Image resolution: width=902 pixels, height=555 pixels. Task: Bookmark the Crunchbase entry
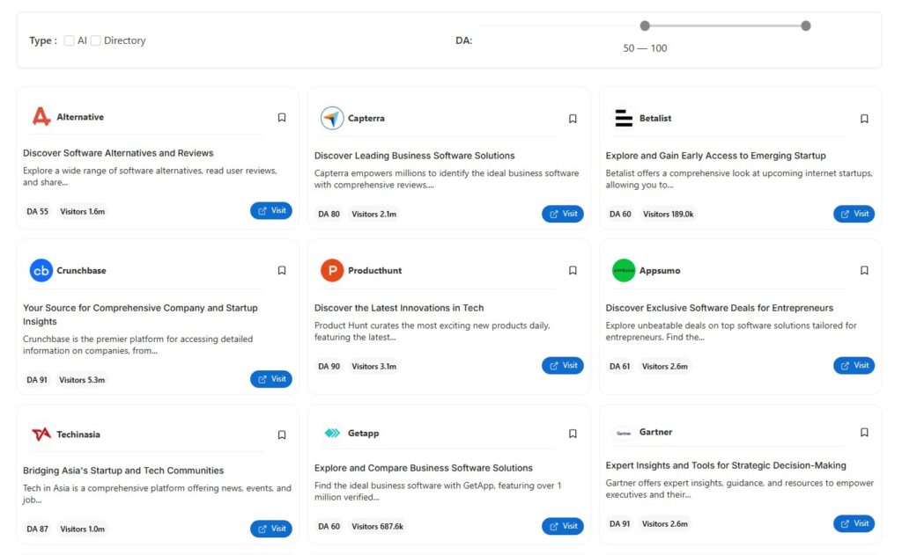(x=282, y=271)
